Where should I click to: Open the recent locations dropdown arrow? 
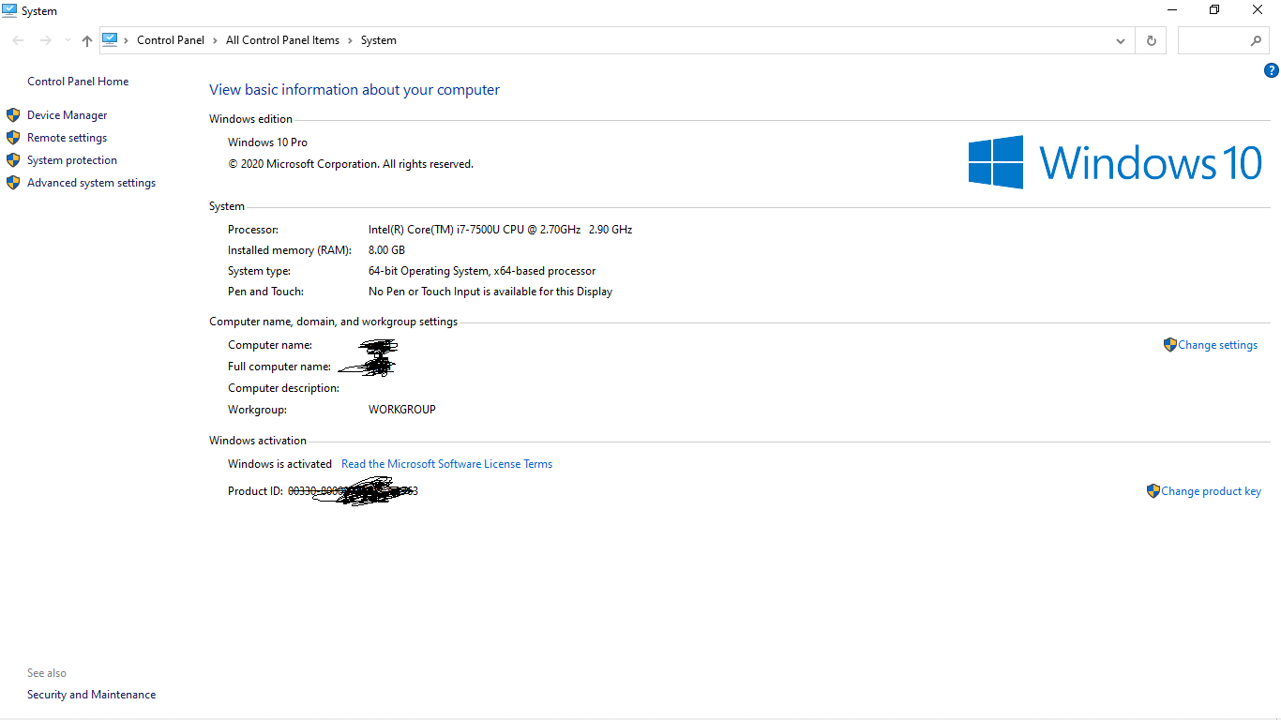(68, 40)
